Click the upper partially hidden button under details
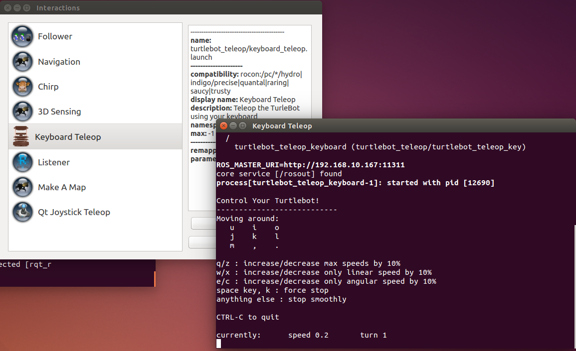This screenshot has width=576, height=351. pos(203,223)
